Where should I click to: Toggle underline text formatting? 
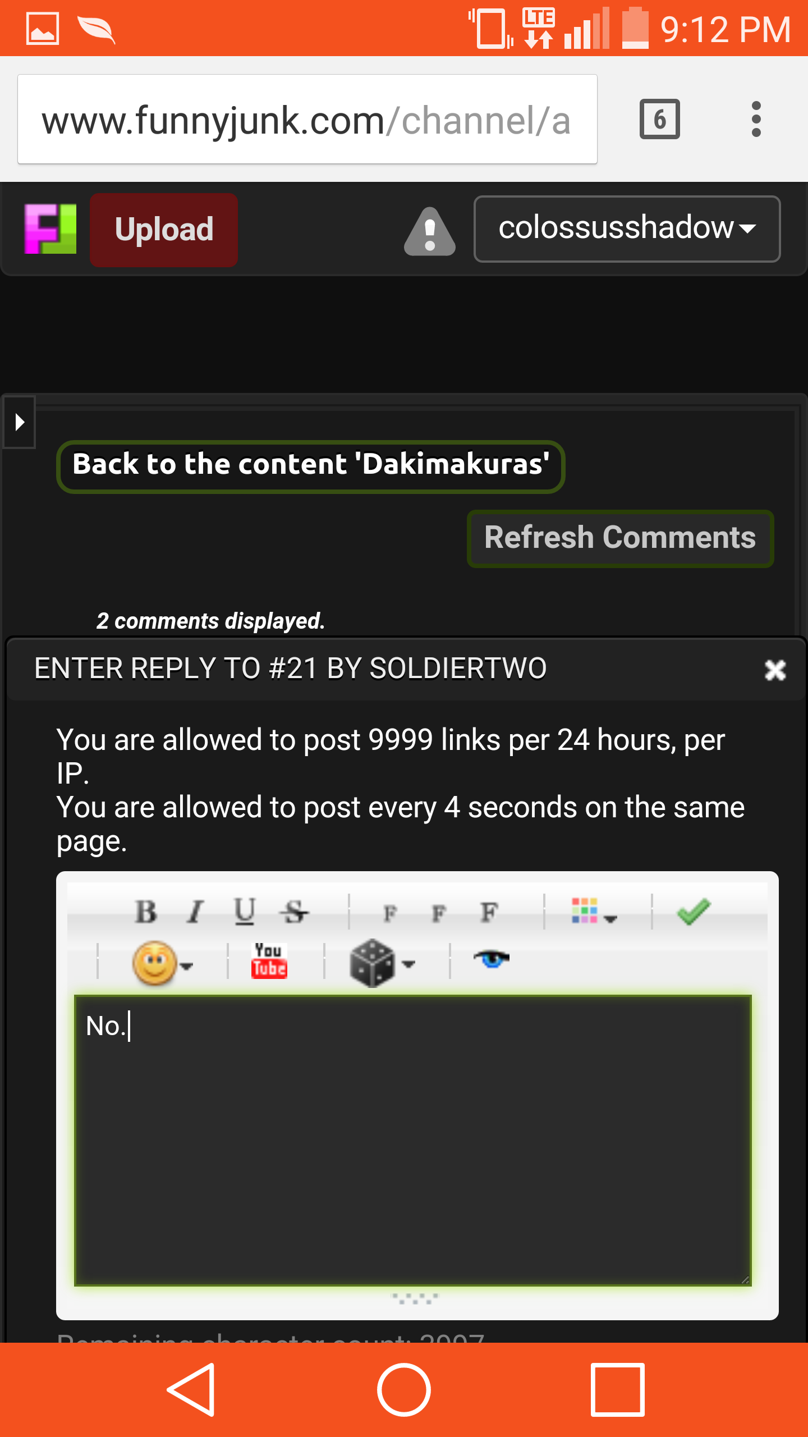[245, 912]
